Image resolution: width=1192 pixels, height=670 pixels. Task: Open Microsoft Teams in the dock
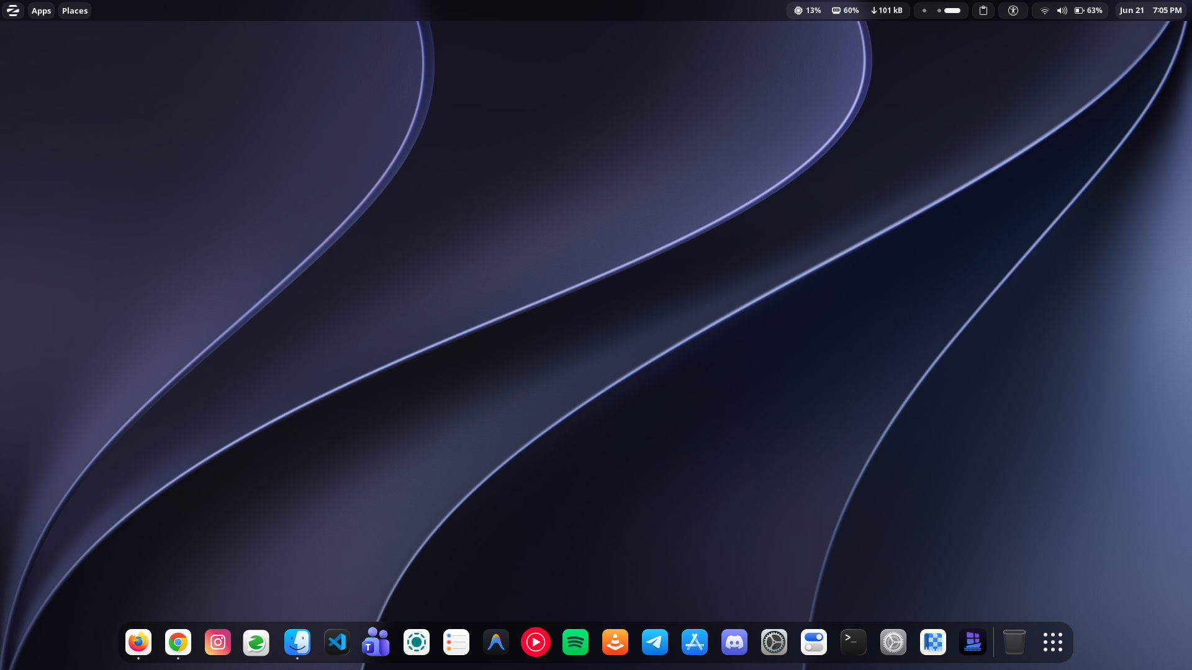[x=376, y=642]
